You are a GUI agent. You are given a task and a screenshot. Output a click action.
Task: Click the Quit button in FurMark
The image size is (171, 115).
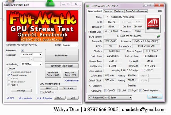[x=73, y=98]
